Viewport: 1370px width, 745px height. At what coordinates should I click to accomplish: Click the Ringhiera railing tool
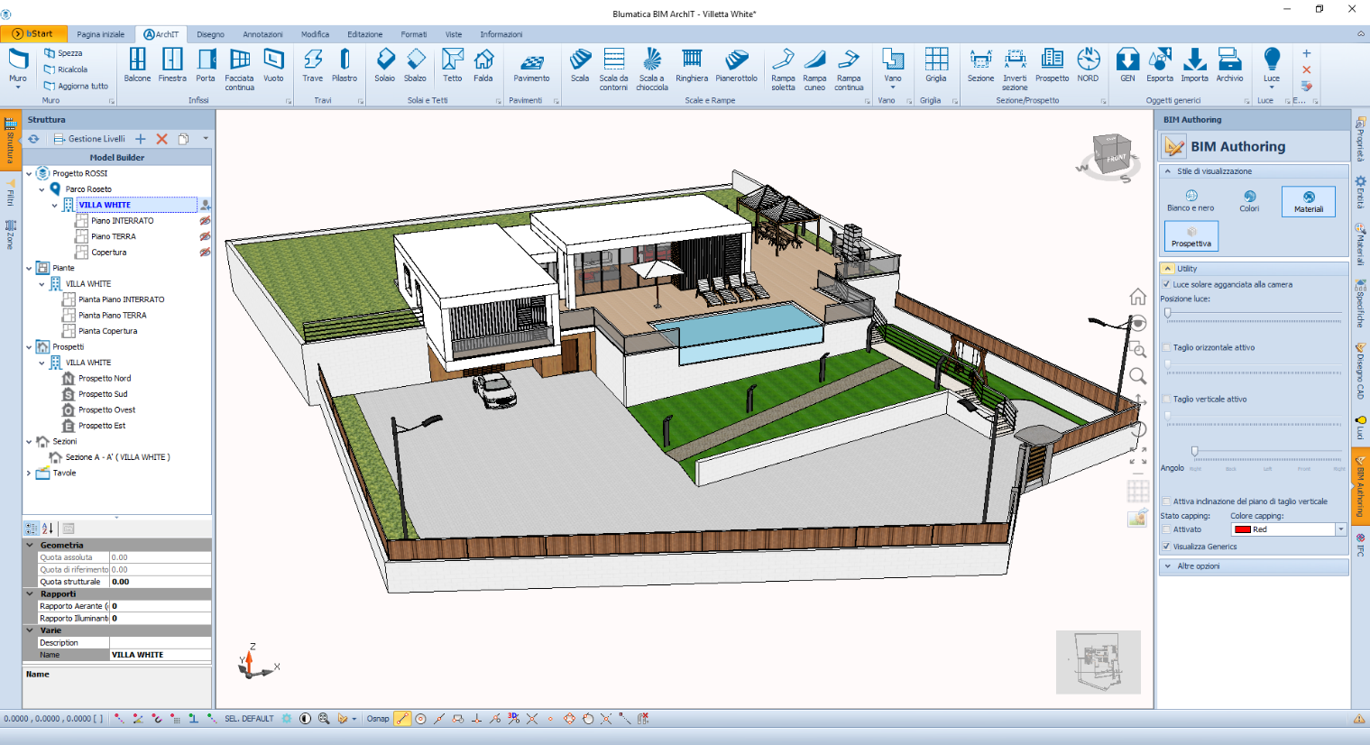tap(692, 66)
